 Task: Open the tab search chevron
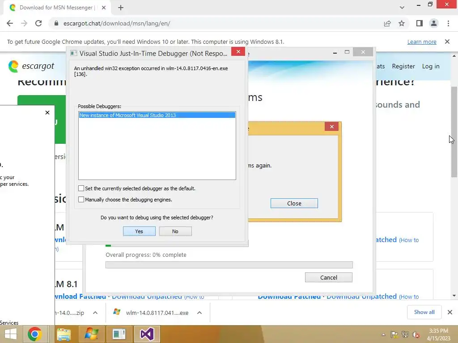[x=402, y=8]
